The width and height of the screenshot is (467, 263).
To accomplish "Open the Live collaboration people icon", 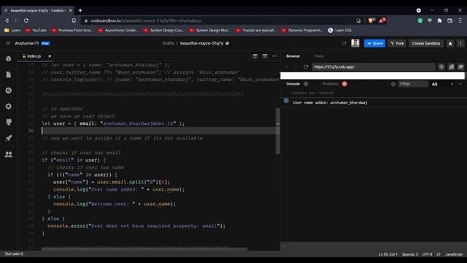I will coord(8,154).
